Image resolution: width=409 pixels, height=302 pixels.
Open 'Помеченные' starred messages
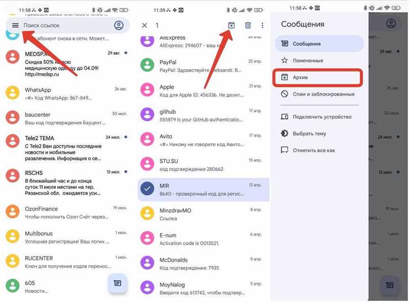tap(319, 60)
